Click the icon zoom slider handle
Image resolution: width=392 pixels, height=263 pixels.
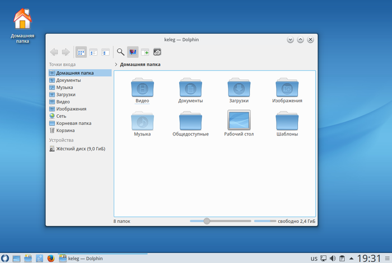click(x=207, y=222)
